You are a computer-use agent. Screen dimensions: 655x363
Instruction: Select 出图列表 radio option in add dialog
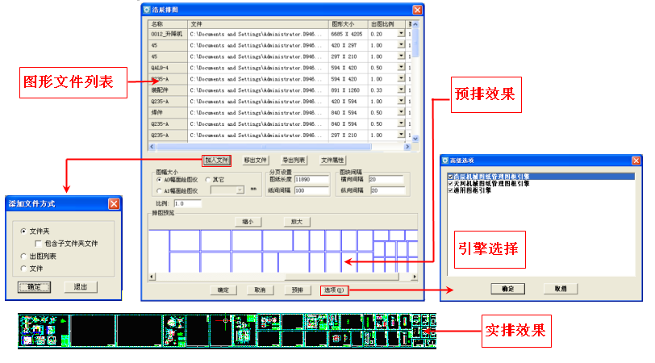click(x=23, y=256)
